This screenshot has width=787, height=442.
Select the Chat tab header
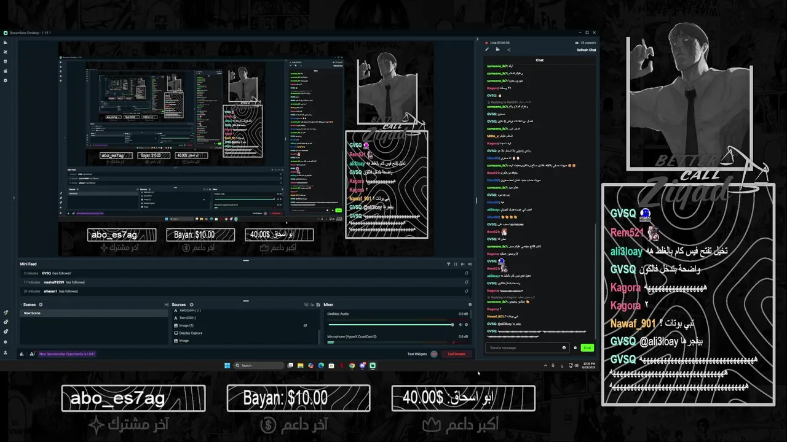pyautogui.click(x=539, y=60)
